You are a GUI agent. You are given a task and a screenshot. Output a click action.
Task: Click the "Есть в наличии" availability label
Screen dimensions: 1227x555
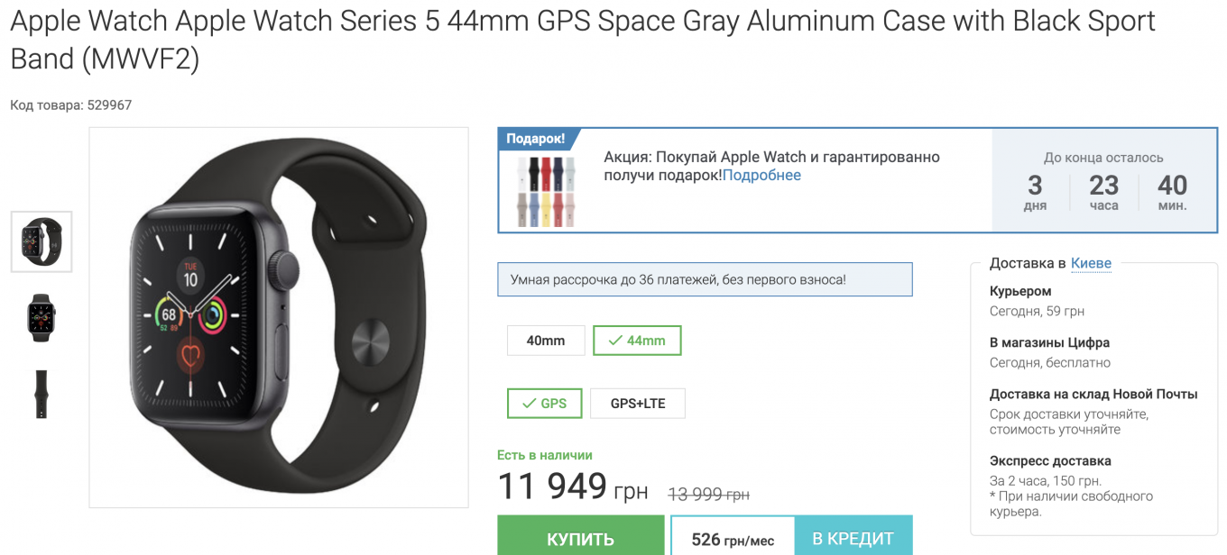point(546,455)
